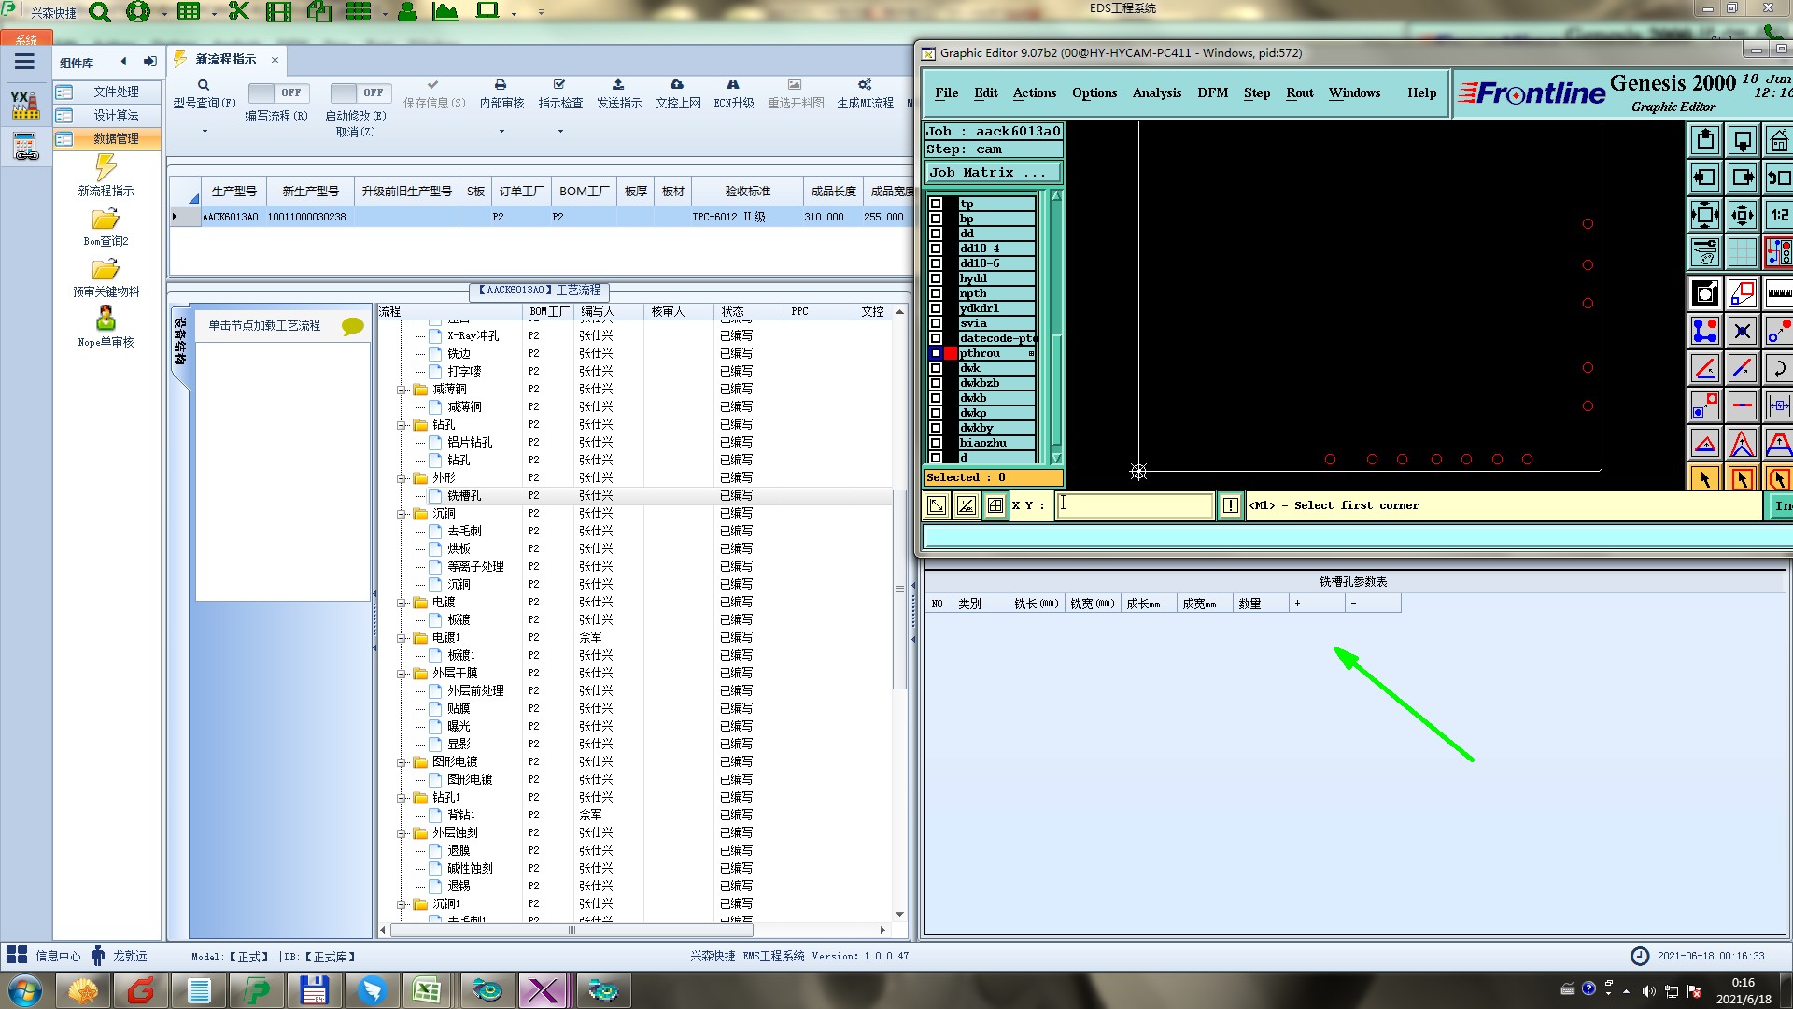Expand the 型号查询 dropdown arrow
This screenshot has width=1793, height=1009.
pyautogui.click(x=205, y=131)
